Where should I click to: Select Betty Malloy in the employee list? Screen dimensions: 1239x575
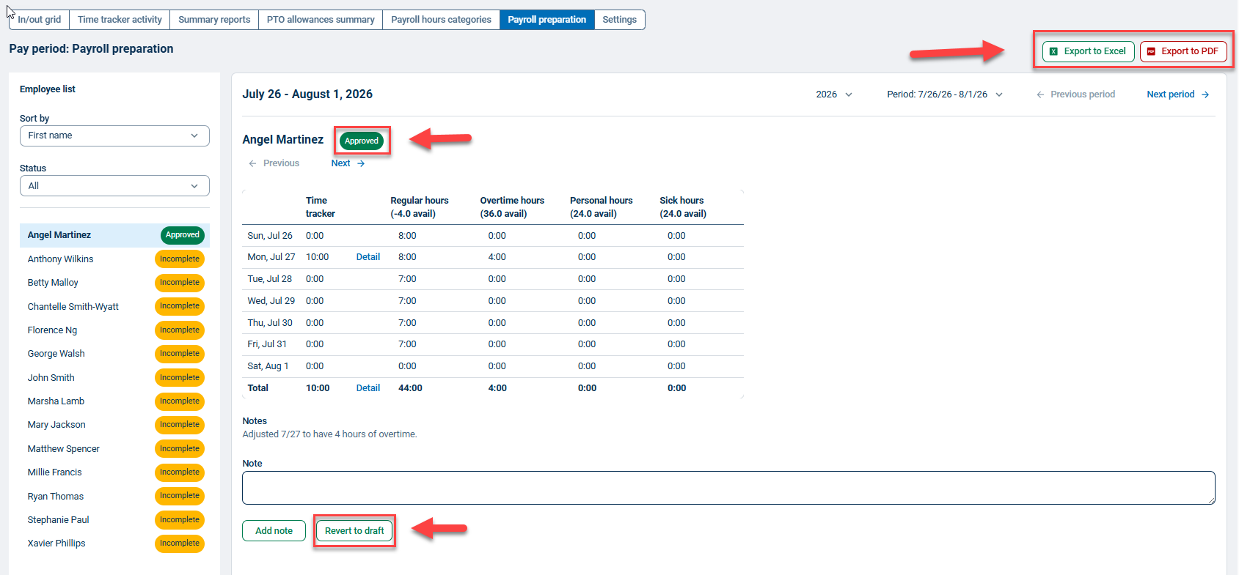pyautogui.click(x=114, y=283)
